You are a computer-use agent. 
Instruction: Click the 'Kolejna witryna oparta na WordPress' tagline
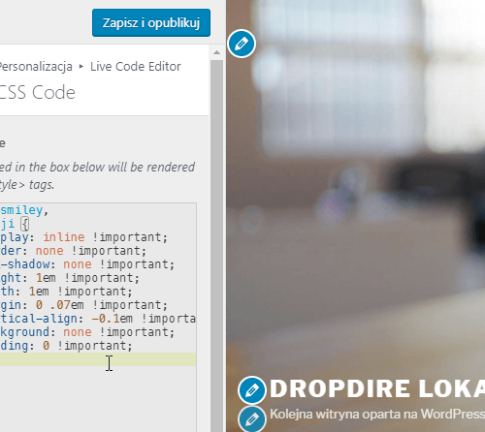click(x=377, y=414)
